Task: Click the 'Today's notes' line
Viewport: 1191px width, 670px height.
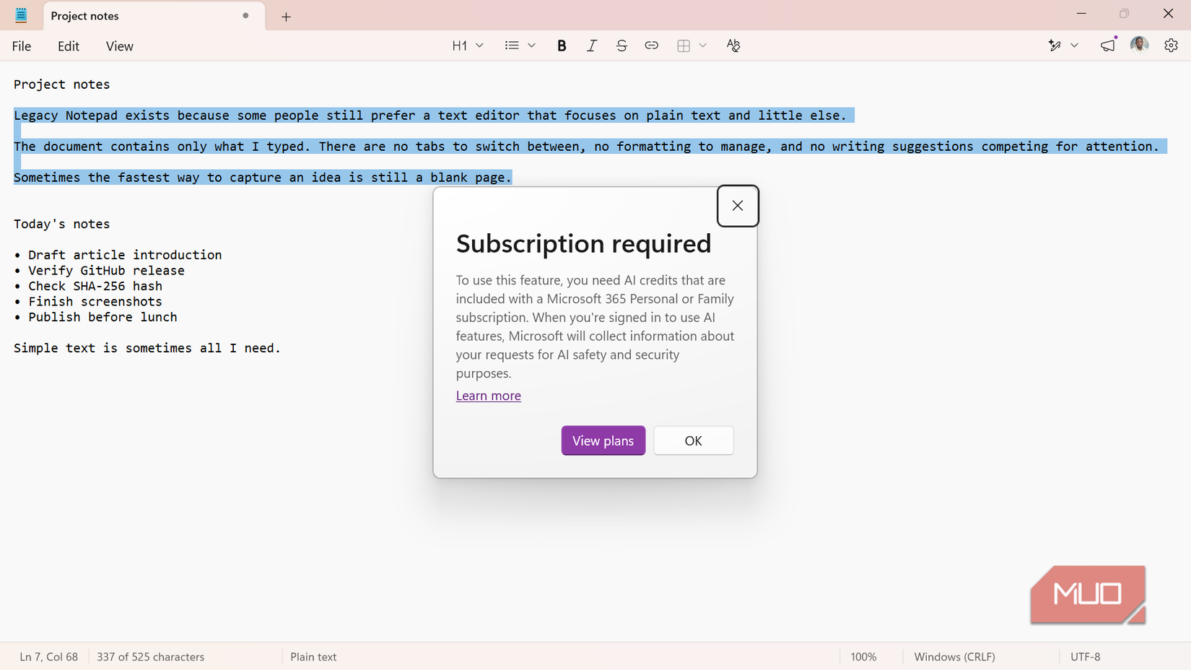Action: pos(61,224)
